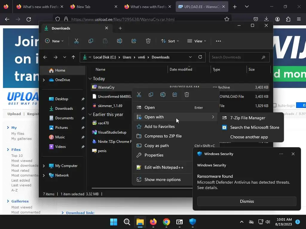The image size is (306, 229).
Task: Save to Pocket icon in Firefox toolbar
Action: (x=256, y=19)
